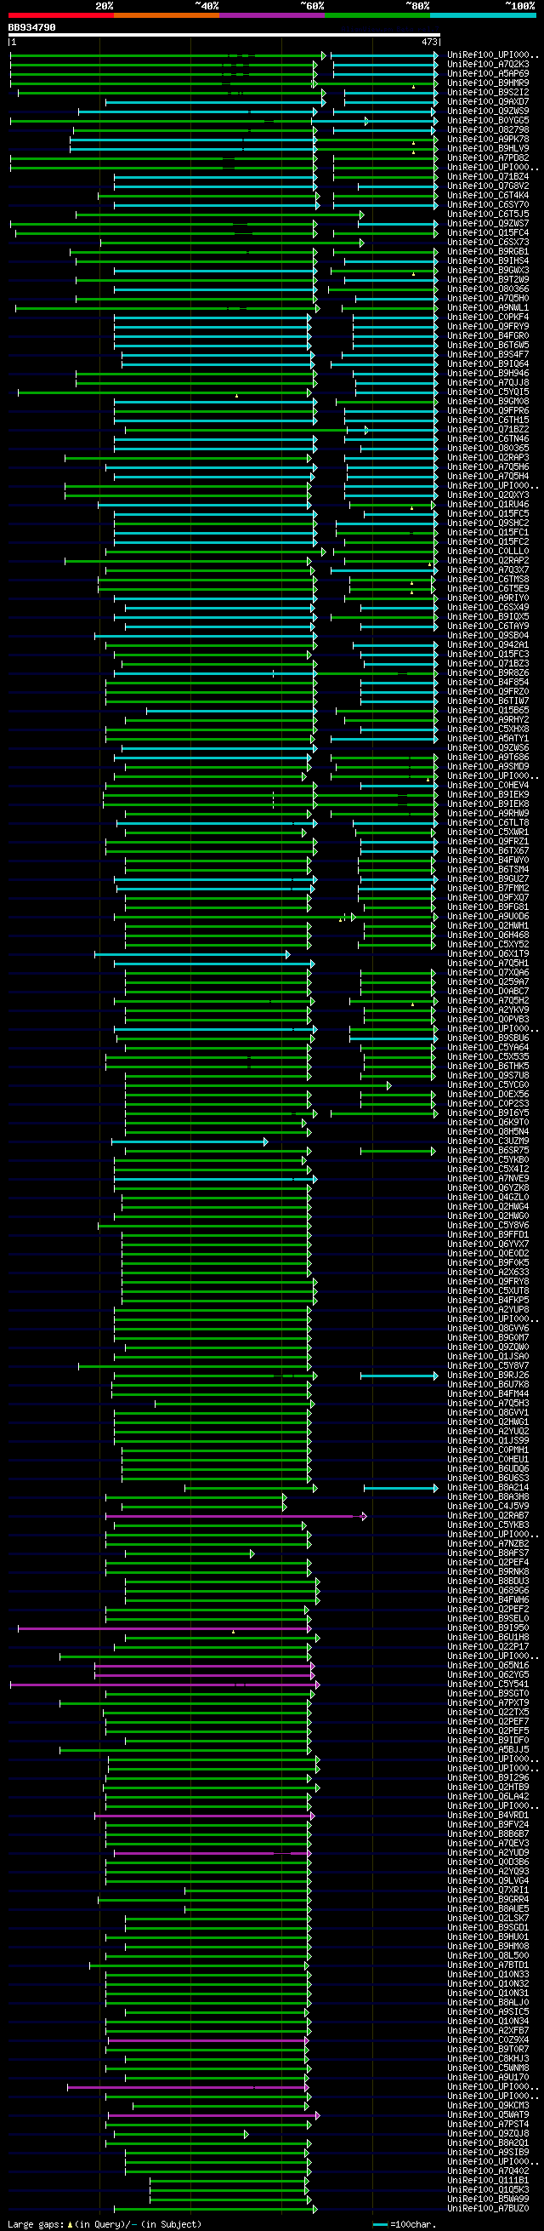The height and width of the screenshot is (2231, 544).
Task: Select UniRef100_Q7G8V2 label
Action: tap(488, 186)
